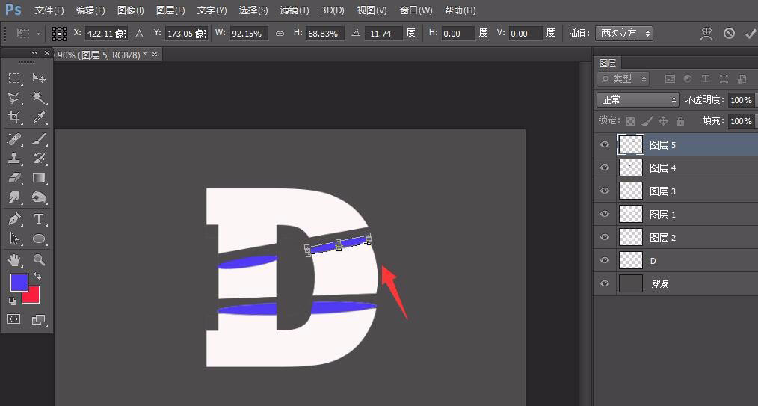Toggle relative positioning triangle icon
This screenshot has height=406, width=758.
(x=139, y=34)
